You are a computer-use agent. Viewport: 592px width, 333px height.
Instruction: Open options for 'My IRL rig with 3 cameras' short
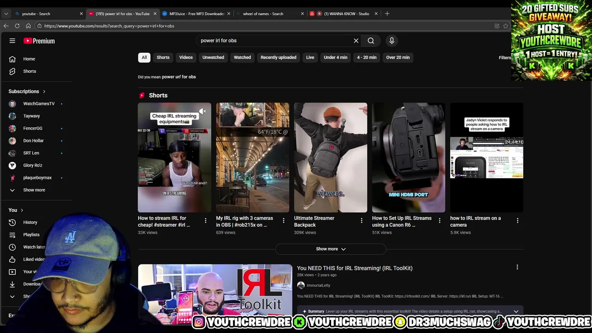click(284, 221)
